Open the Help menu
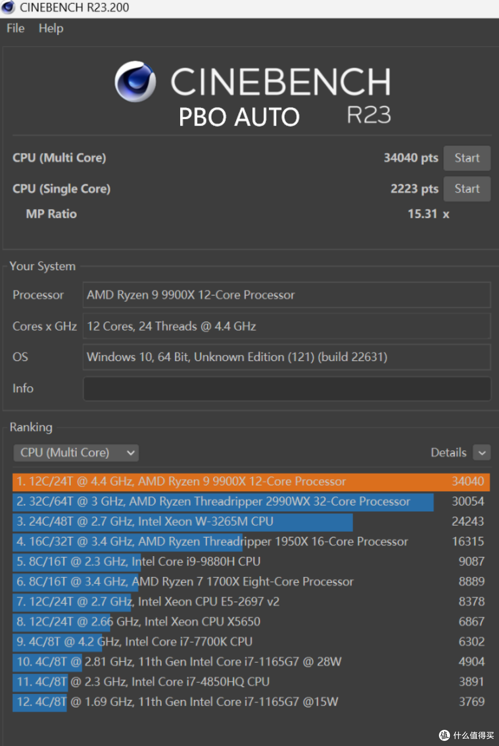499x746 pixels. point(51,28)
